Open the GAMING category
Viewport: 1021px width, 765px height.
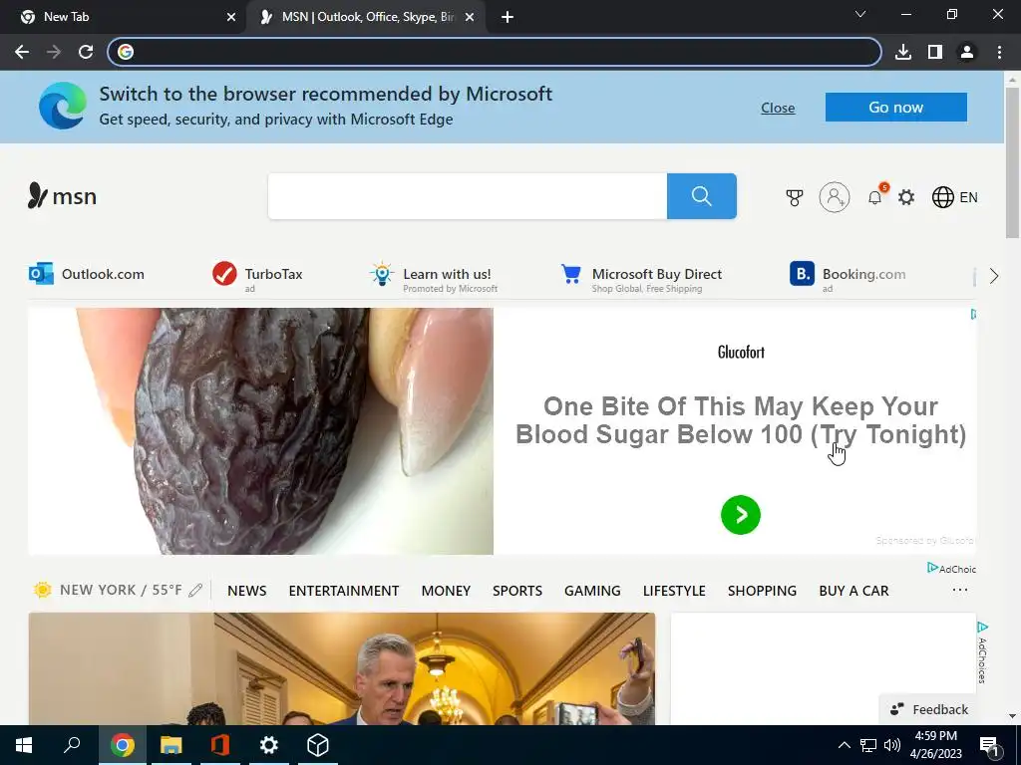[592, 591]
